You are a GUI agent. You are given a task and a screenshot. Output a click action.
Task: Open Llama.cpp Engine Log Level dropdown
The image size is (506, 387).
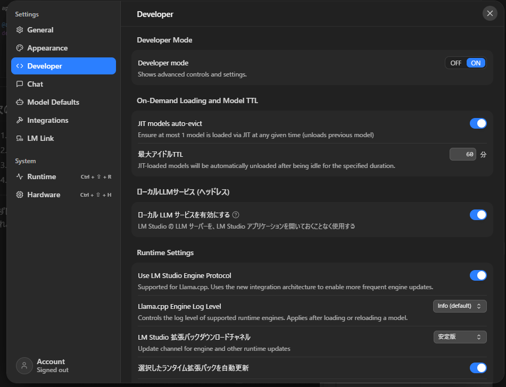coord(460,306)
